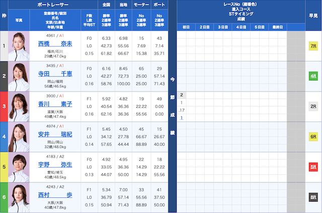The image size is (322, 213).
Task: Click the yellow 7R quick-view badge
Action: click(313, 46)
